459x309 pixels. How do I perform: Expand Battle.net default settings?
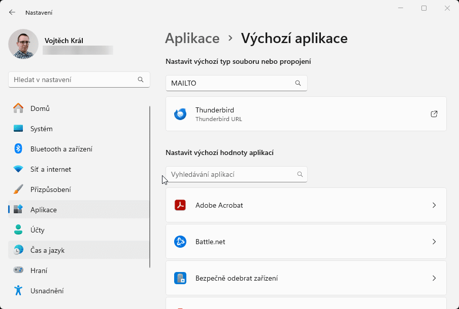click(434, 242)
